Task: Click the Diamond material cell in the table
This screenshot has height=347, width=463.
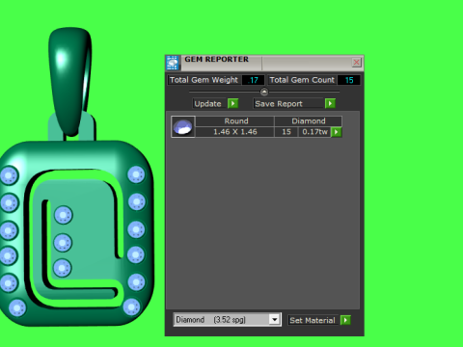Action: [308, 120]
